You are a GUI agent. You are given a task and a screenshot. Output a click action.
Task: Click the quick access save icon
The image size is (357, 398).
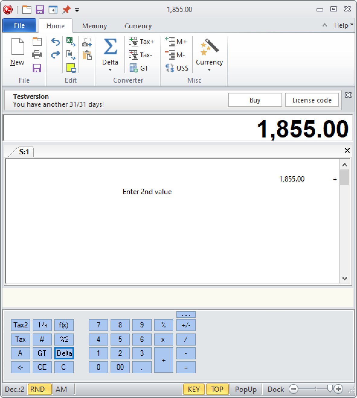click(40, 10)
